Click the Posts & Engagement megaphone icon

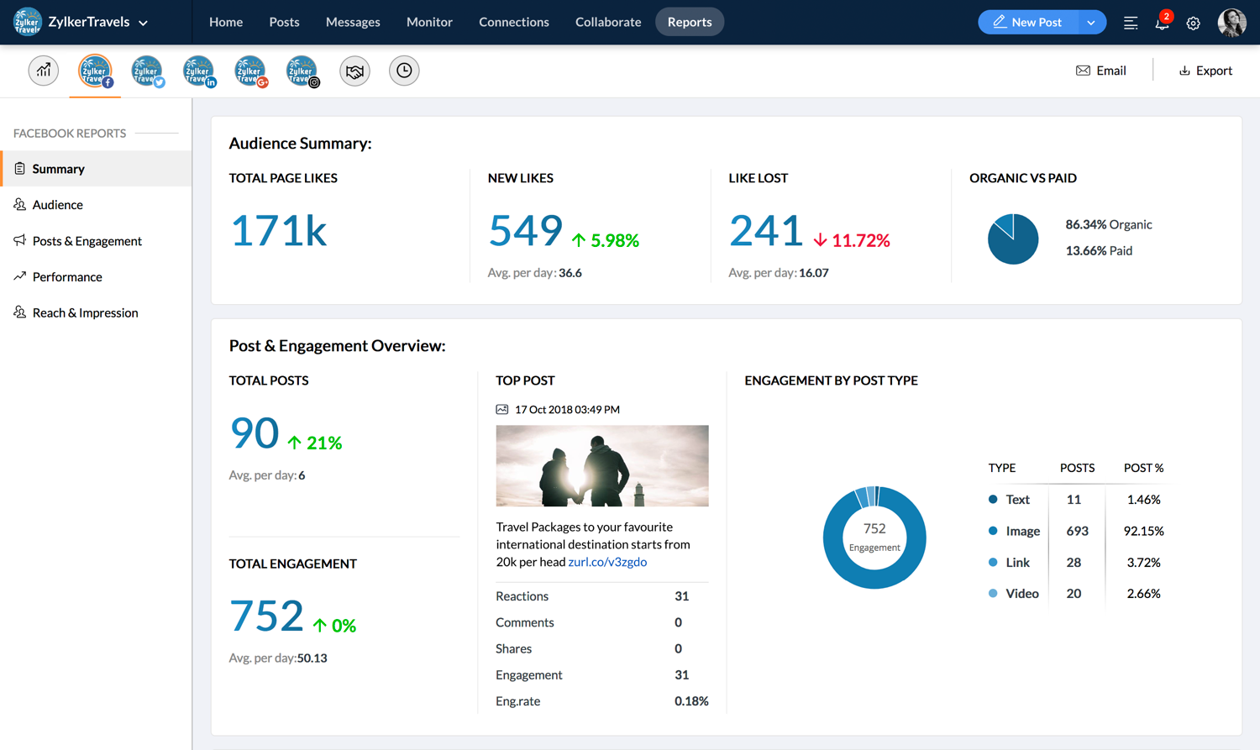click(x=19, y=240)
